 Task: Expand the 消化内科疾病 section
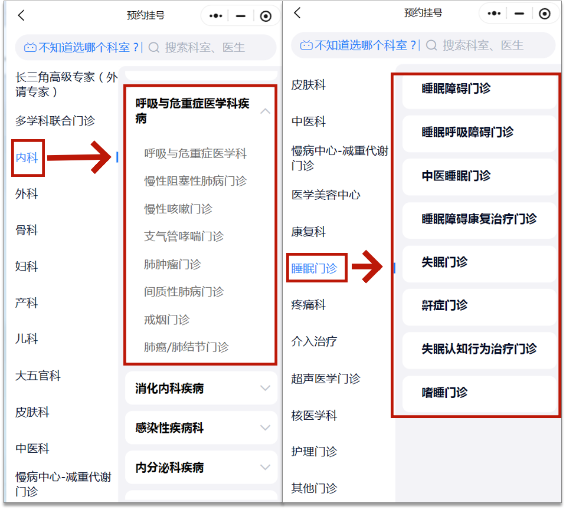pyautogui.click(x=266, y=388)
